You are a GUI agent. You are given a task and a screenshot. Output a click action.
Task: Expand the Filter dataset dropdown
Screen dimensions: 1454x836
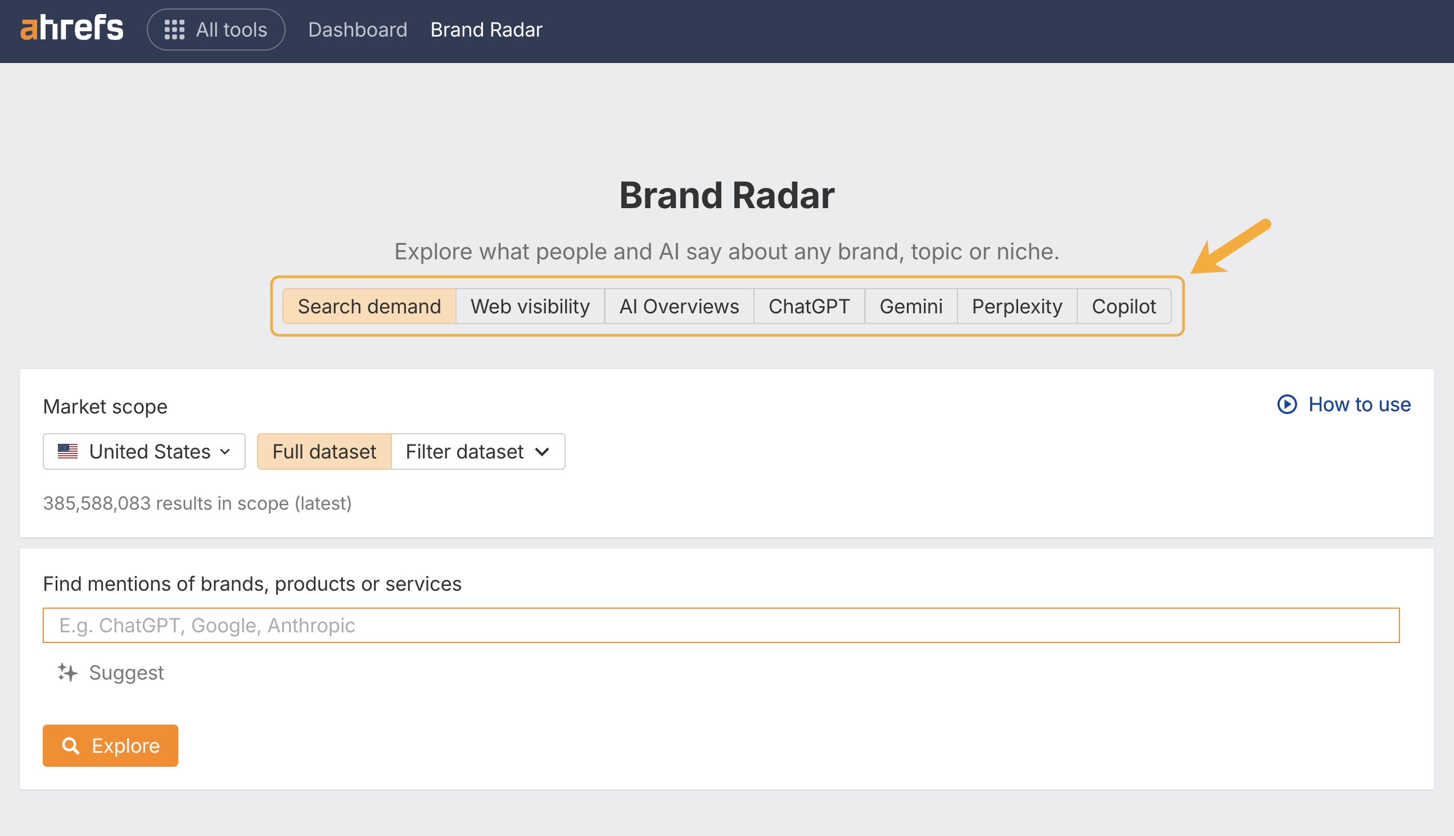point(478,451)
